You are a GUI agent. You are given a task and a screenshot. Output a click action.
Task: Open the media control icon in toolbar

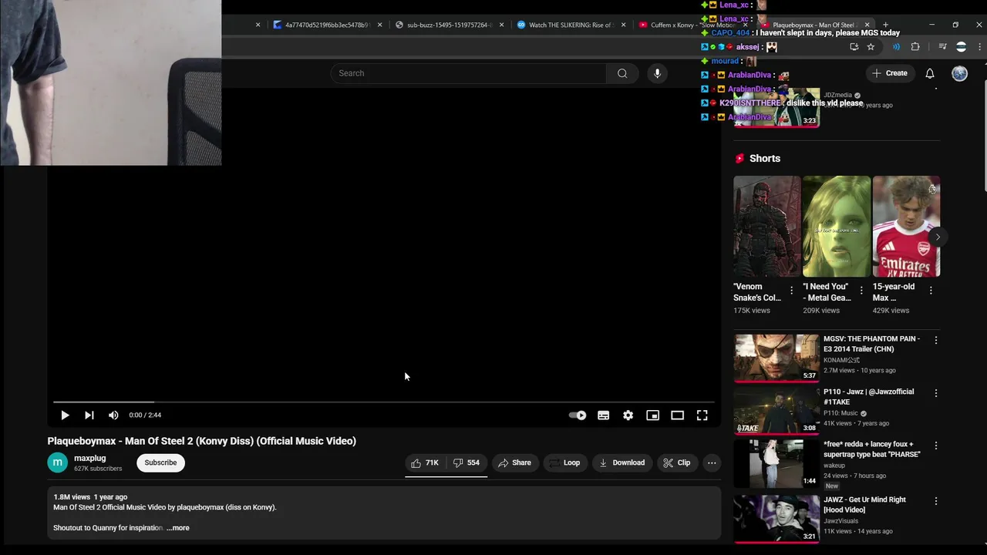(942, 47)
